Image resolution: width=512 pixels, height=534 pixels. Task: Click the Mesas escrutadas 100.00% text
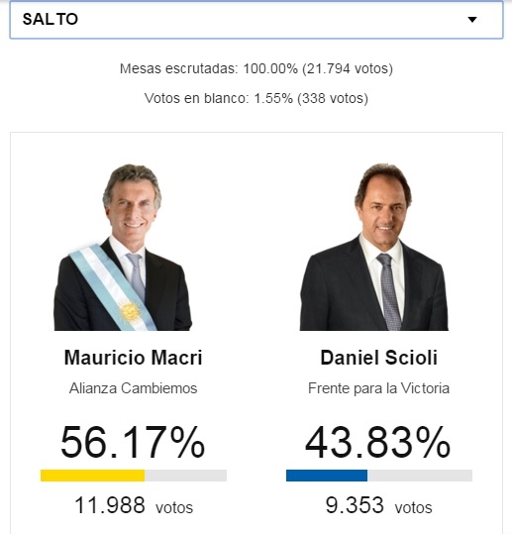point(256,68)
